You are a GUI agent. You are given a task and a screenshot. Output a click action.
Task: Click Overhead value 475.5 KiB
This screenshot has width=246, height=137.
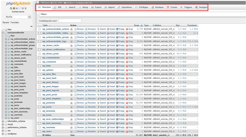pos(193,41)
